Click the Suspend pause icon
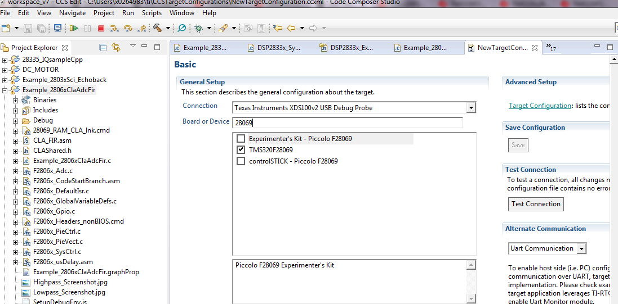 click(x=87, y=28)
